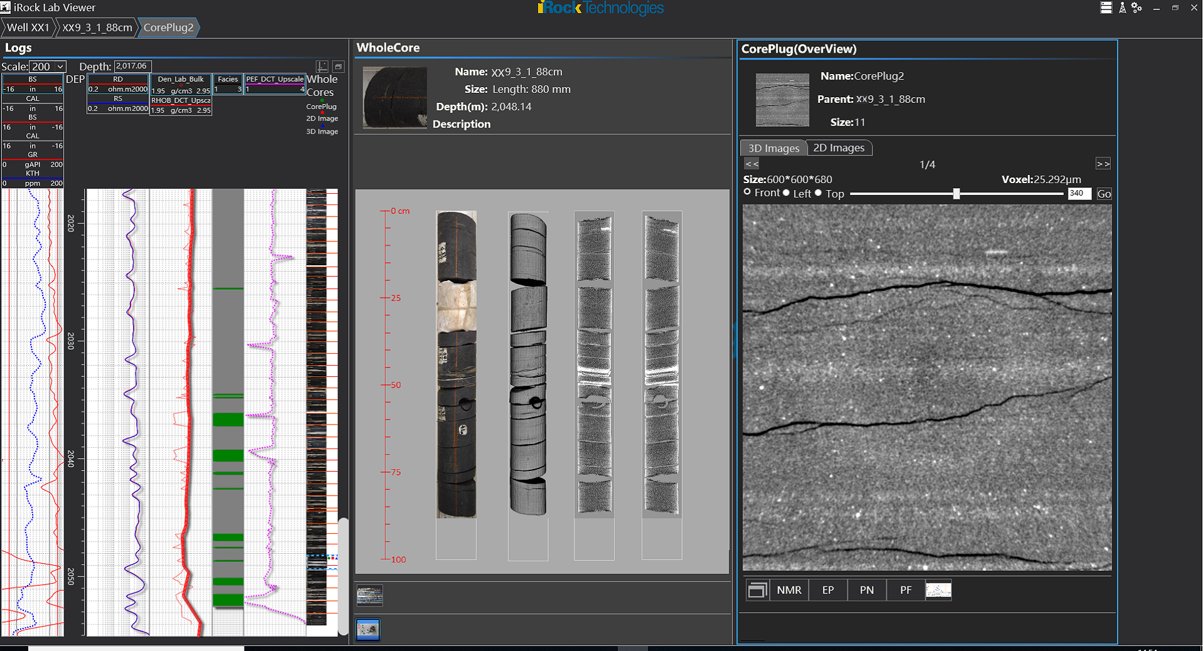Click the Voxel:25.292μm text
The width and height of the screenshot is (1203, 651).
(1041, 179)
